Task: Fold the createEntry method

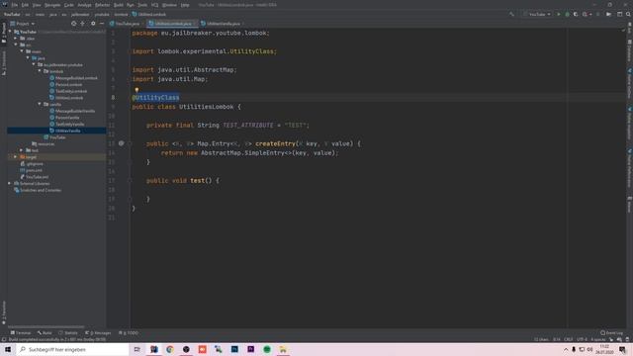Action: (x=131, y=143)
